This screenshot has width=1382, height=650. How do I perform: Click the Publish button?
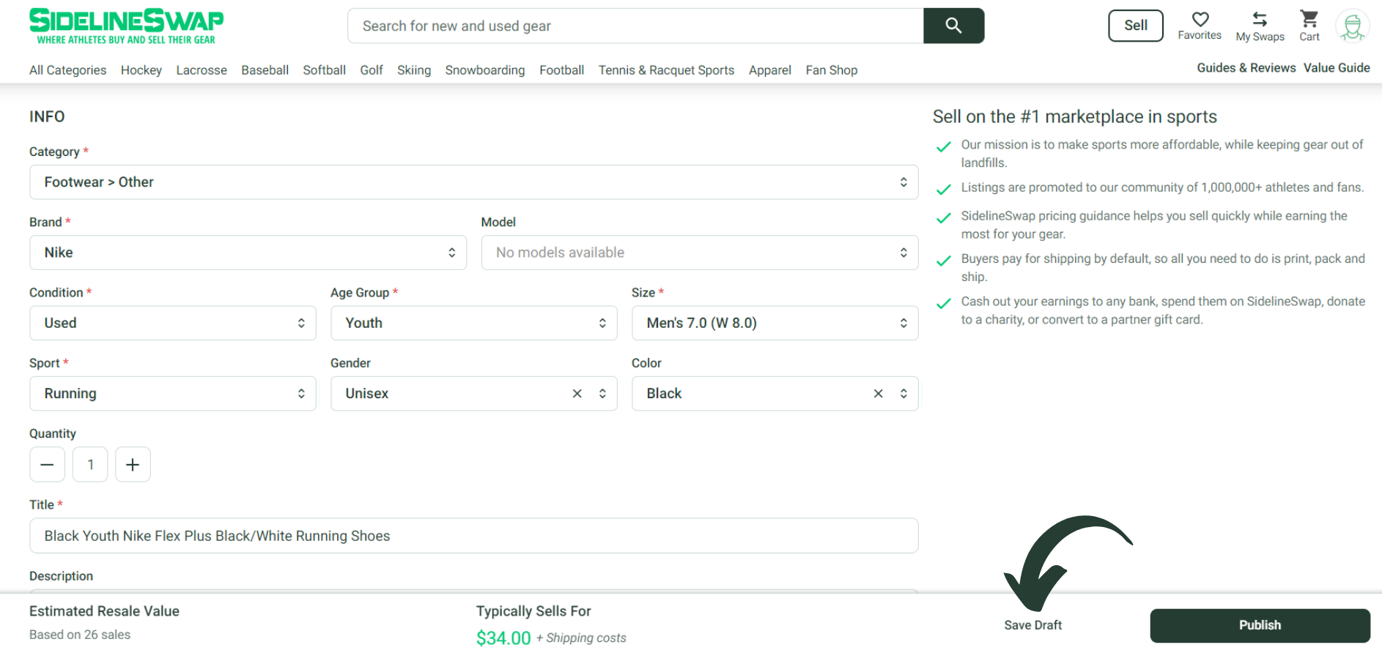1260,625
